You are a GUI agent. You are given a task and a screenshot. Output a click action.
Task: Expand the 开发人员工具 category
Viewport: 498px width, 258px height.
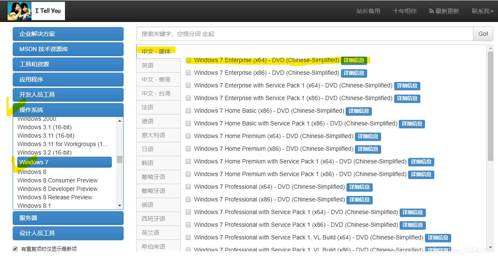(68, 95)
